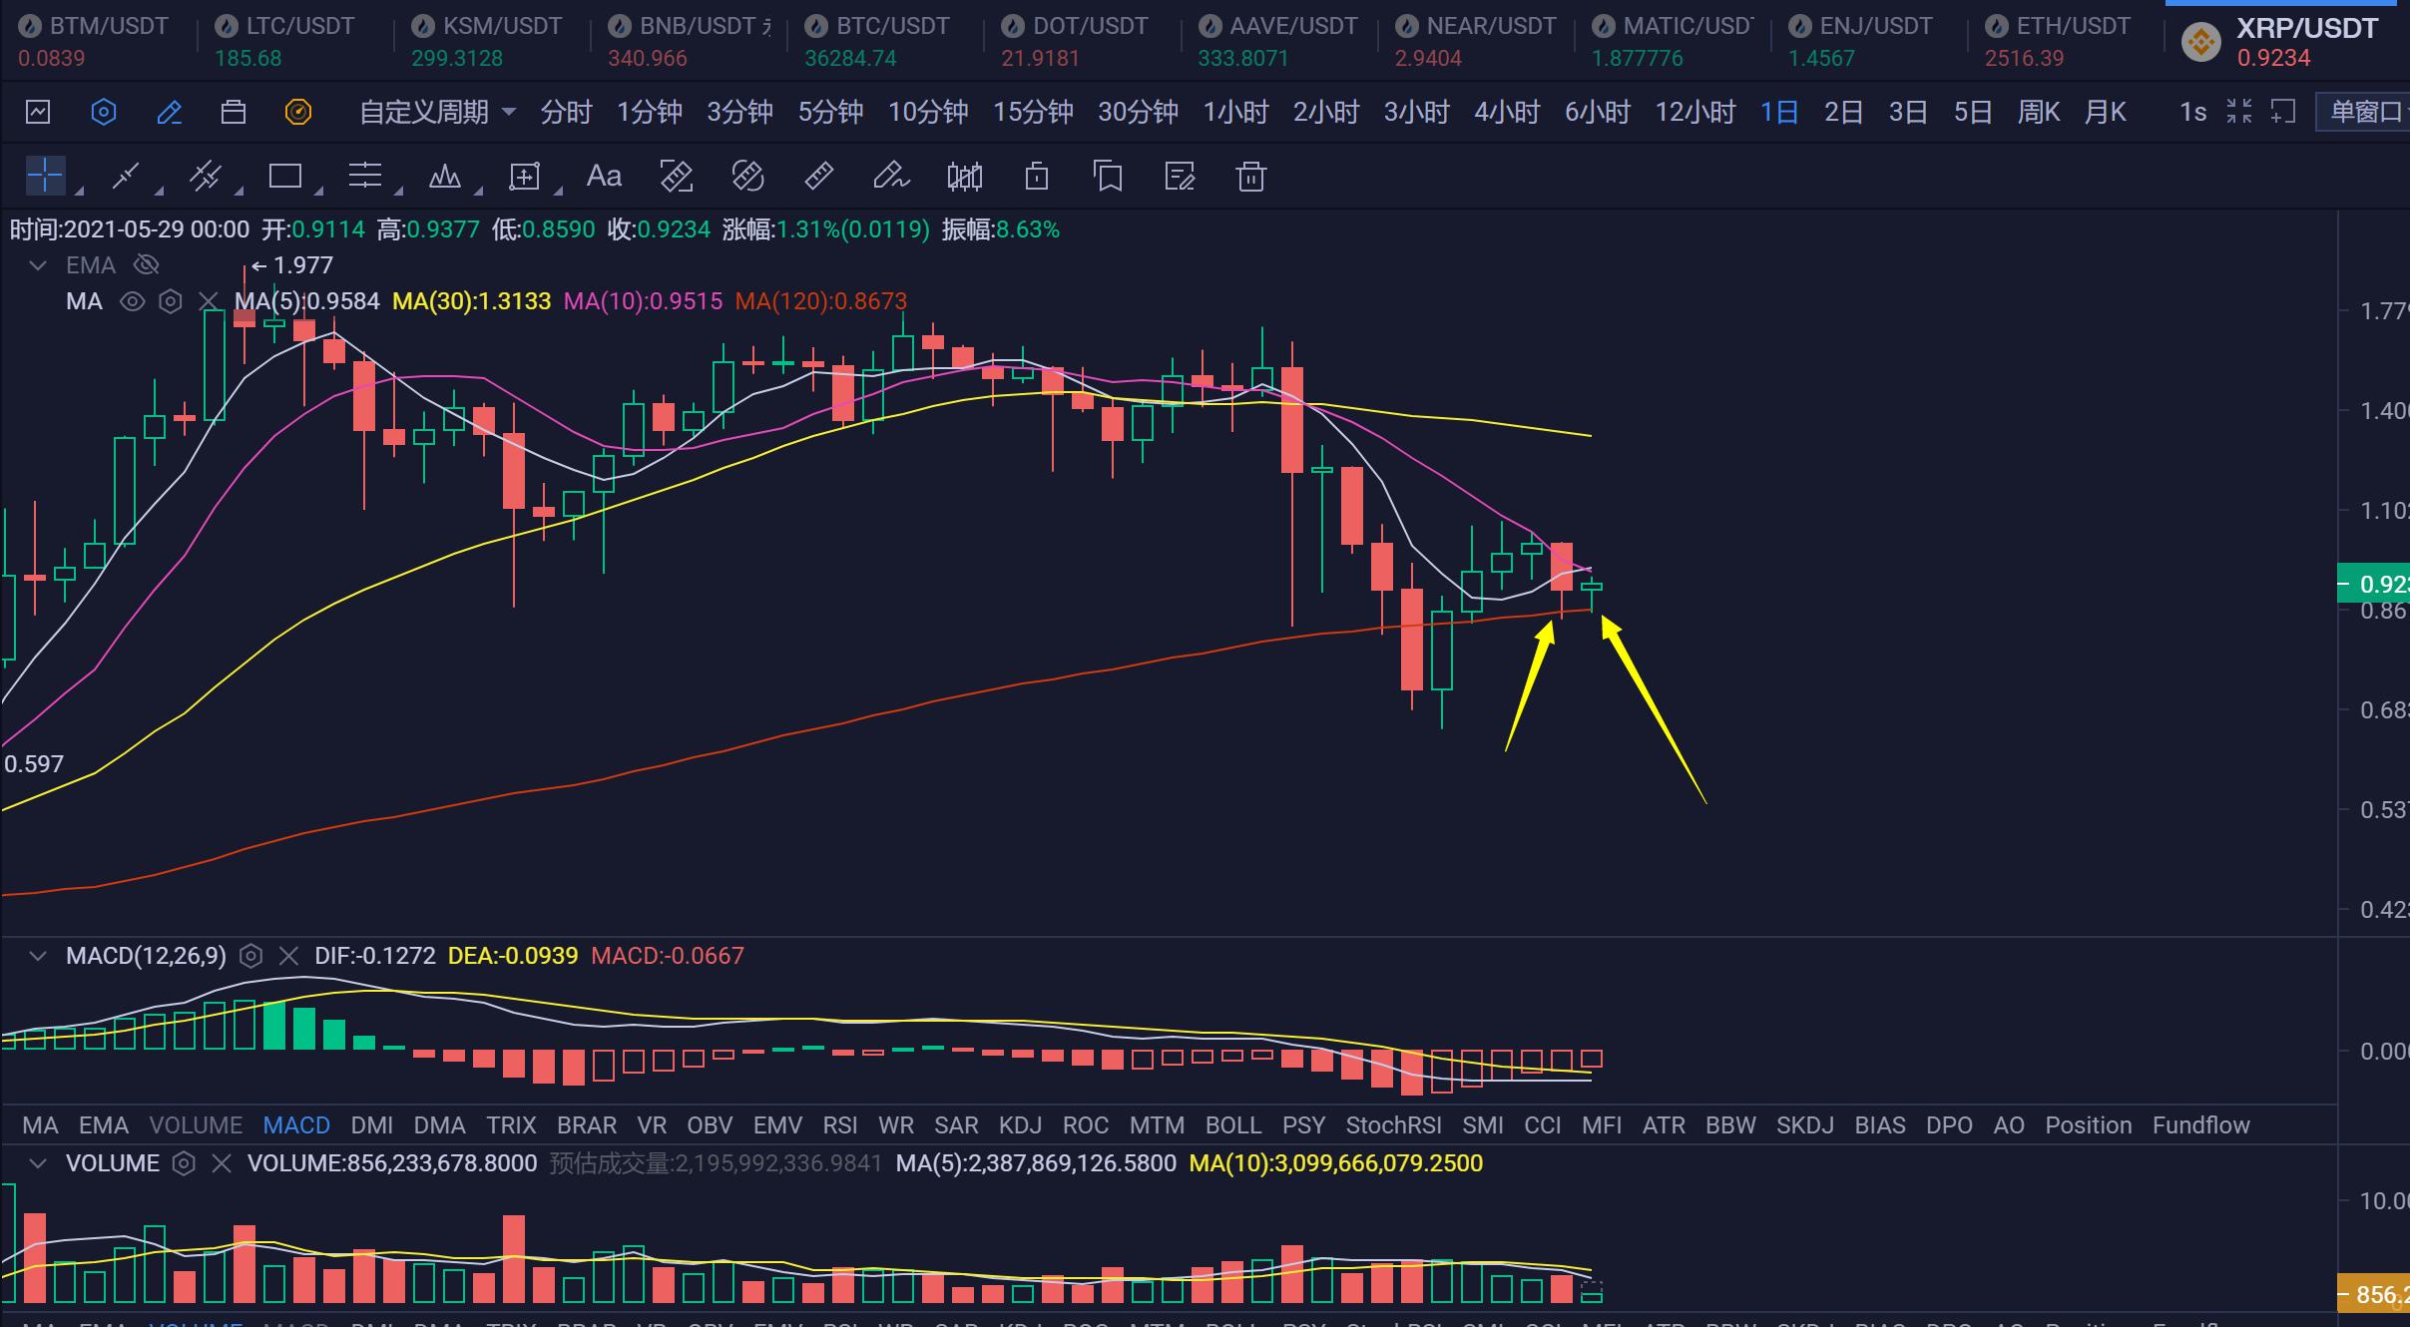Viewport: 2410px width, 1327px height.
Task: Switch to the 4小时 timeframe
Action: pos(1506,112)
